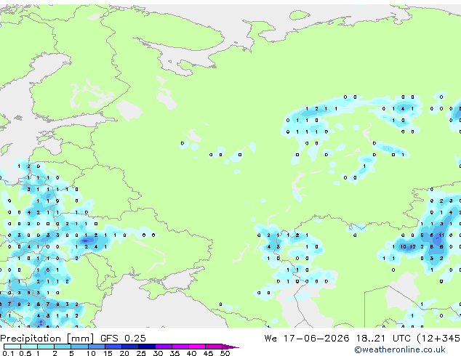Click the 1–2 mm legend color swatch

(46, 347)
